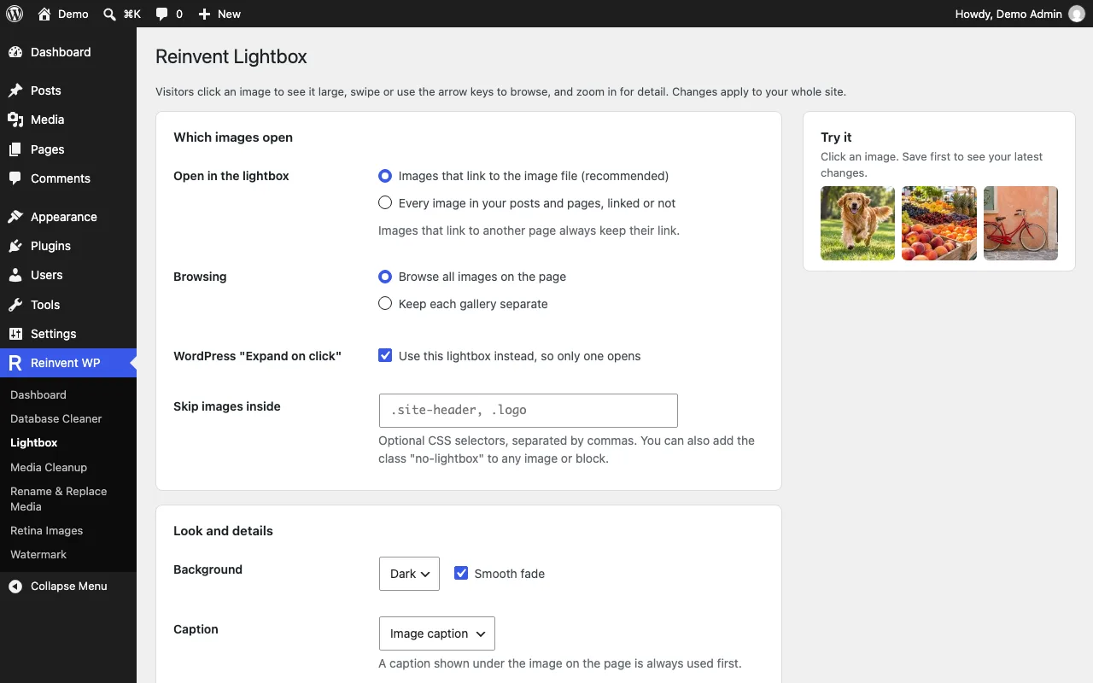This screenshot has height=683, width=1093.
Task: Click the fruit market preview thumbnail
Action: click(x=939, y=224)
